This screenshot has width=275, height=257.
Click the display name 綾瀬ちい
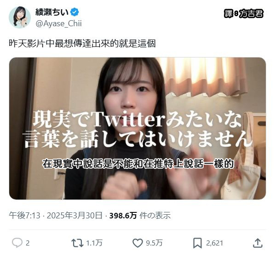(x=52, y=12)
